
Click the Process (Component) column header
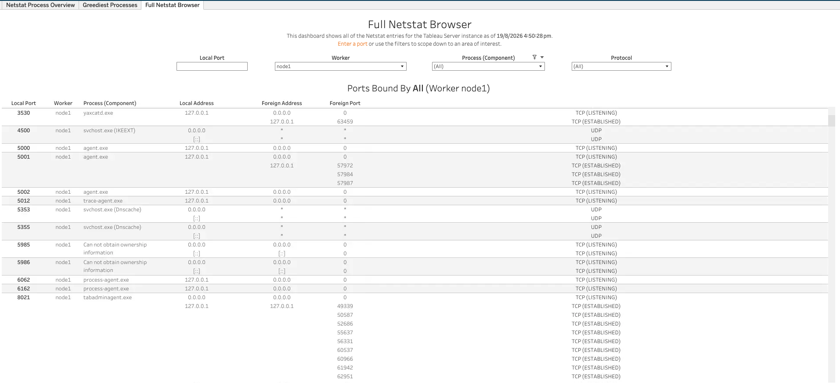pyautogui.click(x=110, y=103)
